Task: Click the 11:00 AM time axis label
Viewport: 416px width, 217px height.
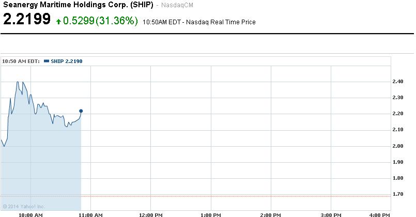Action: click(89, 214)
